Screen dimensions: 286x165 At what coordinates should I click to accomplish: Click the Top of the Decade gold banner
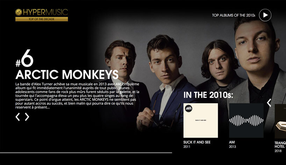[42, 19]
